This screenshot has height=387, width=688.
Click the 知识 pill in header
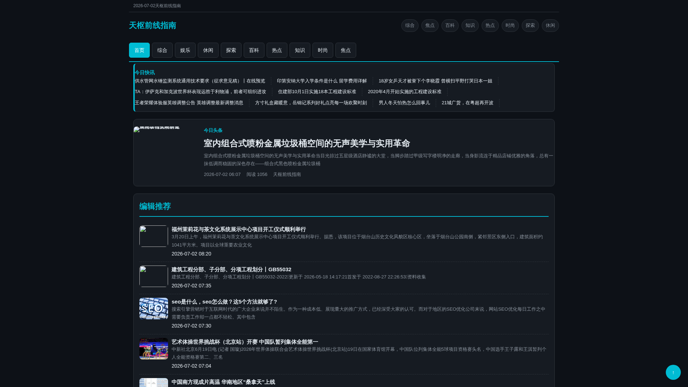pos(470,25)
